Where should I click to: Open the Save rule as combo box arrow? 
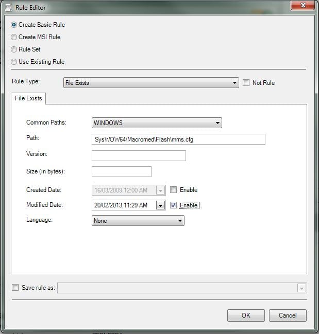pyautogui.click(x=301, y=288)
